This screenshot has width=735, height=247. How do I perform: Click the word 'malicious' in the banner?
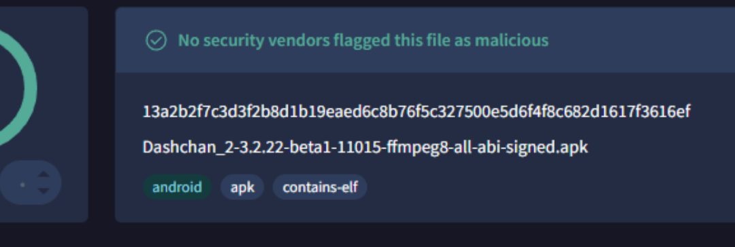coord(511,41)
